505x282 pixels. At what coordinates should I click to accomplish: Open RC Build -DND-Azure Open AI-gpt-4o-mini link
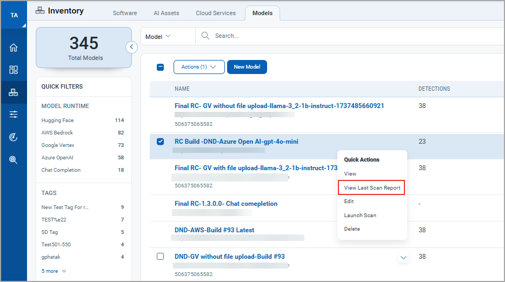[x=236, y=142]
